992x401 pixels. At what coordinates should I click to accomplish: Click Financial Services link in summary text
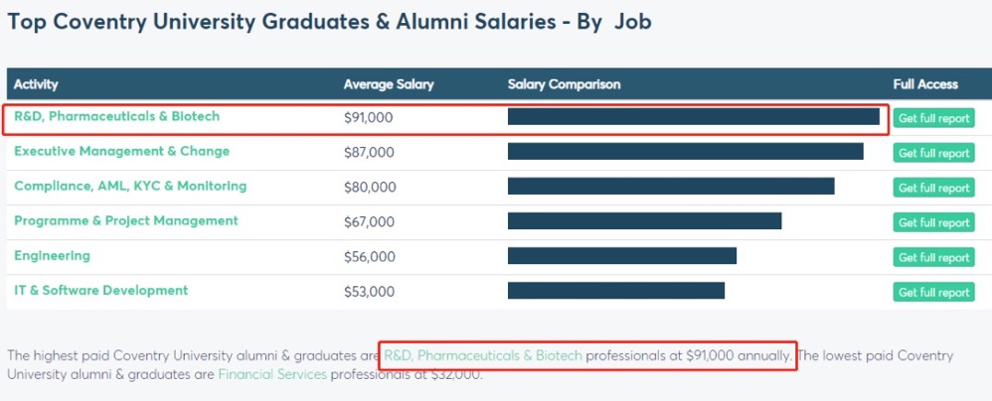272,375
